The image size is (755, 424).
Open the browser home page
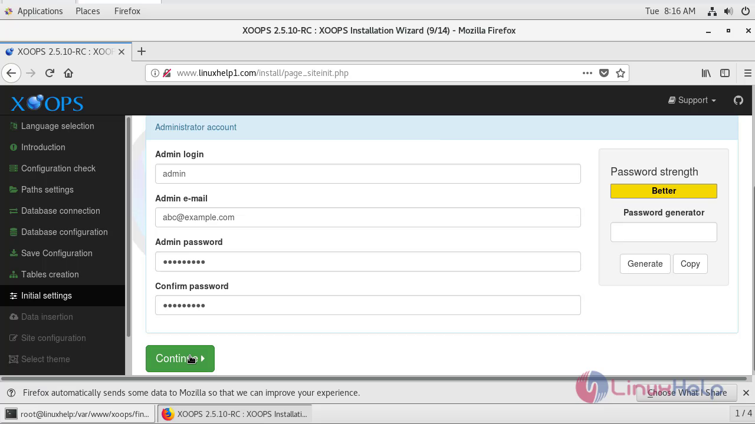click(68, 73)
